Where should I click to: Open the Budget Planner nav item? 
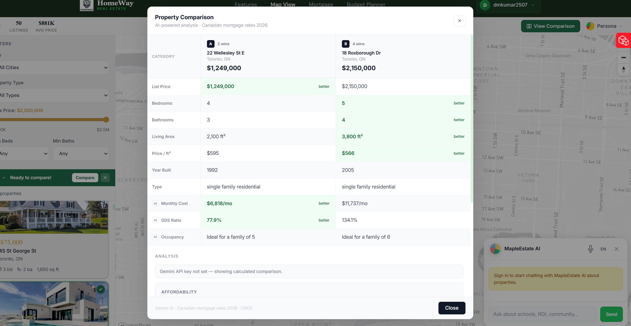(366, 5)
